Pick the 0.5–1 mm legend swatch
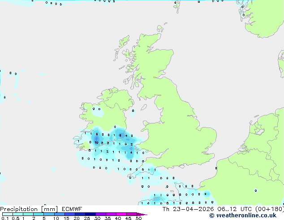The image size is (284, 220). [18, 214]
